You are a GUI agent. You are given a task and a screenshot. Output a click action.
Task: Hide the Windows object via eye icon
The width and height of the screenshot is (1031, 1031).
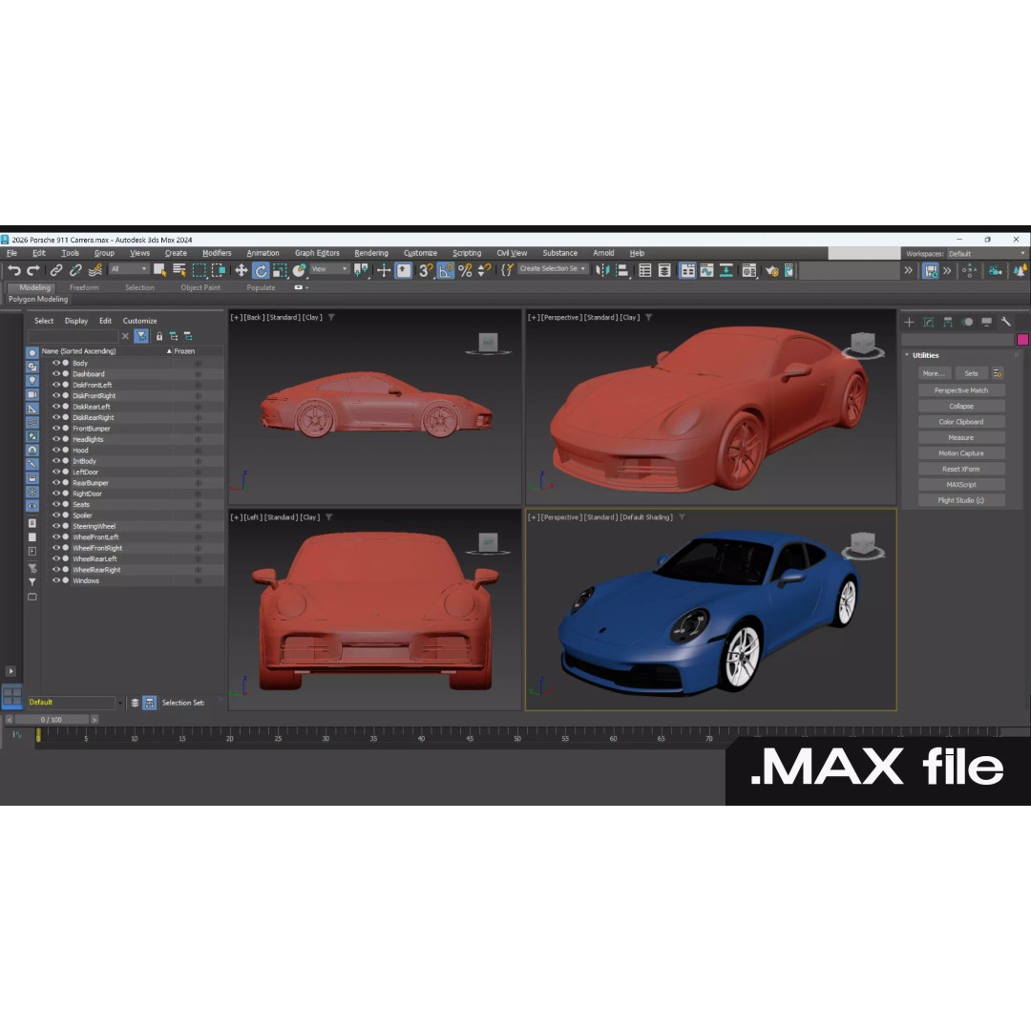56,580
